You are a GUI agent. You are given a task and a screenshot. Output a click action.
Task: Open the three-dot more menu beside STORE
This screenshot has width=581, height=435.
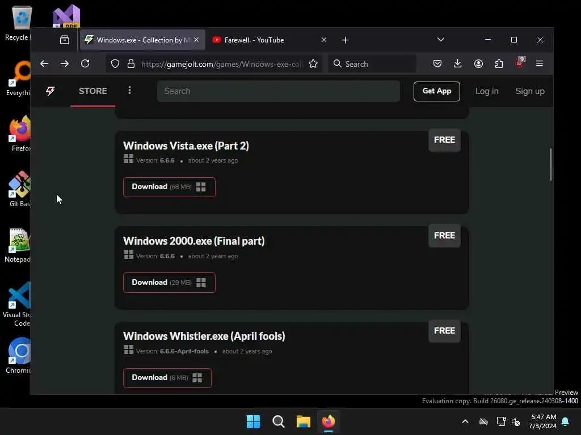(x=129, y=91)
